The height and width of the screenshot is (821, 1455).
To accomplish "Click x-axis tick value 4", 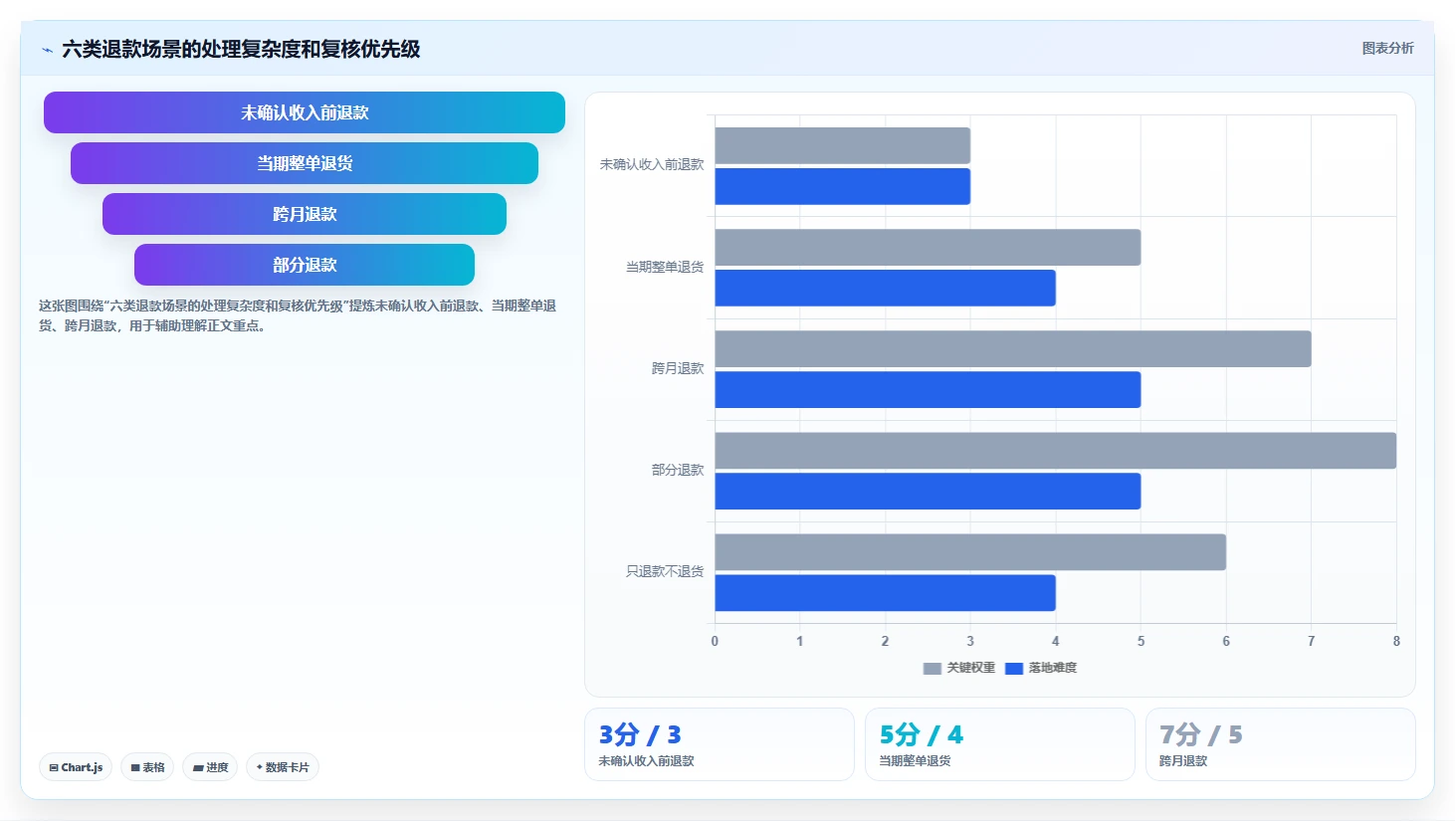I will point(1056,641).
